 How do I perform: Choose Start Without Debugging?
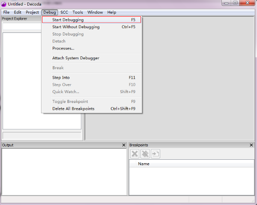click(75, 27)
